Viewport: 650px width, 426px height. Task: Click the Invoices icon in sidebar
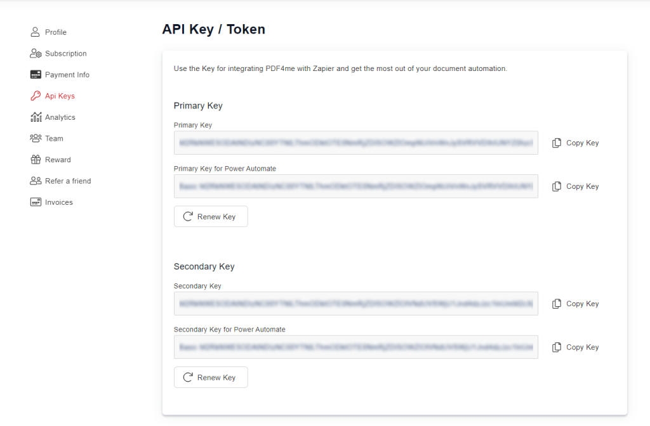click(36, 202)
